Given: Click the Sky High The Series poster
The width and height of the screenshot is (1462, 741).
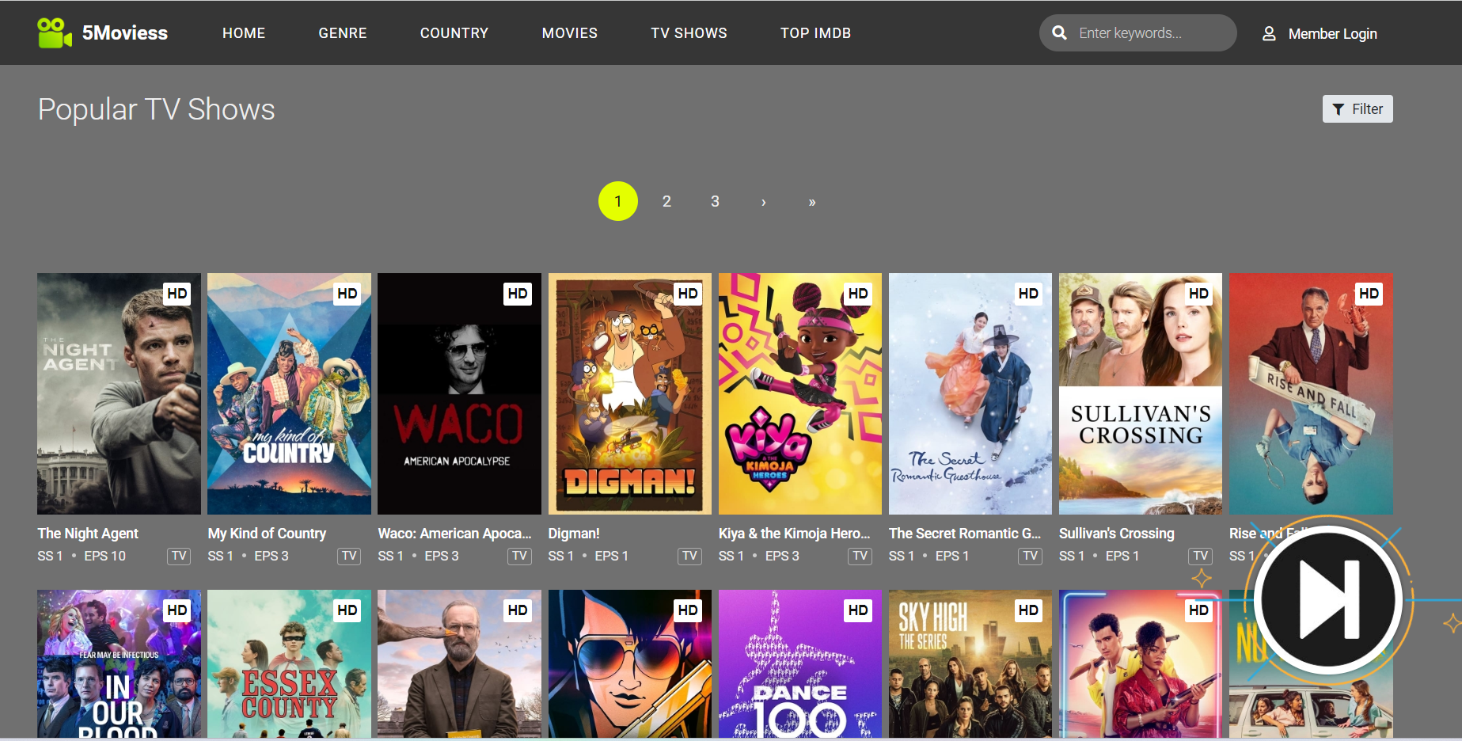Looking at the screenshot, I should [x=970, y=663].
